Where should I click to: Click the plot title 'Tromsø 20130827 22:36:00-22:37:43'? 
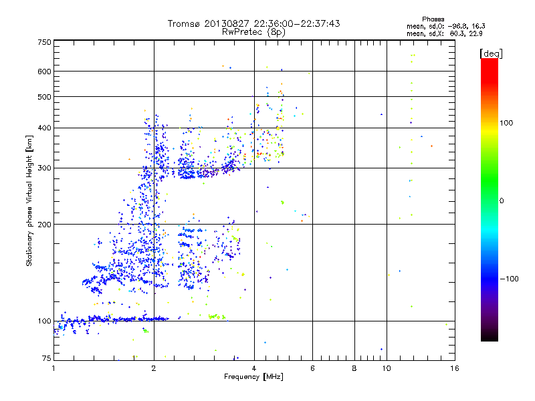(253, 23)
